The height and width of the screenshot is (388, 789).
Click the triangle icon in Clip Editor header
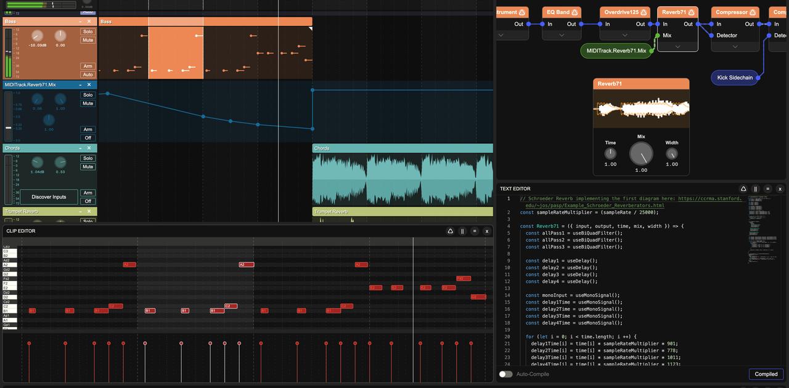(x=450, y=231)
